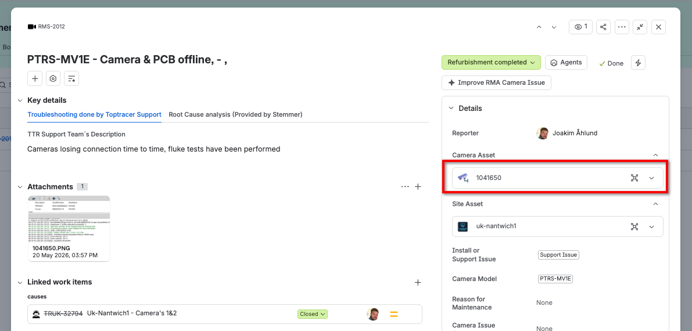View Camera Asset 1041650 graph icon
The image size is (692, 331).
(x=634, y=178)
